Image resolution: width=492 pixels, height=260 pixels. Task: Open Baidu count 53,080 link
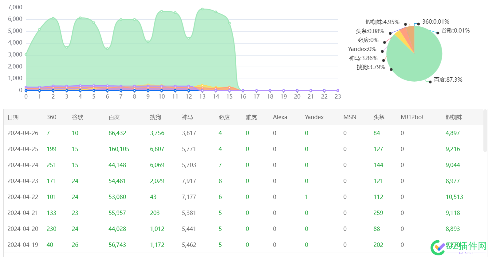tap(117, 197)
